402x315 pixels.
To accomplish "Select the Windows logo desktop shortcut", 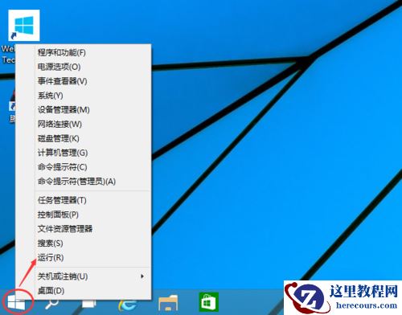I will (24, 25).
